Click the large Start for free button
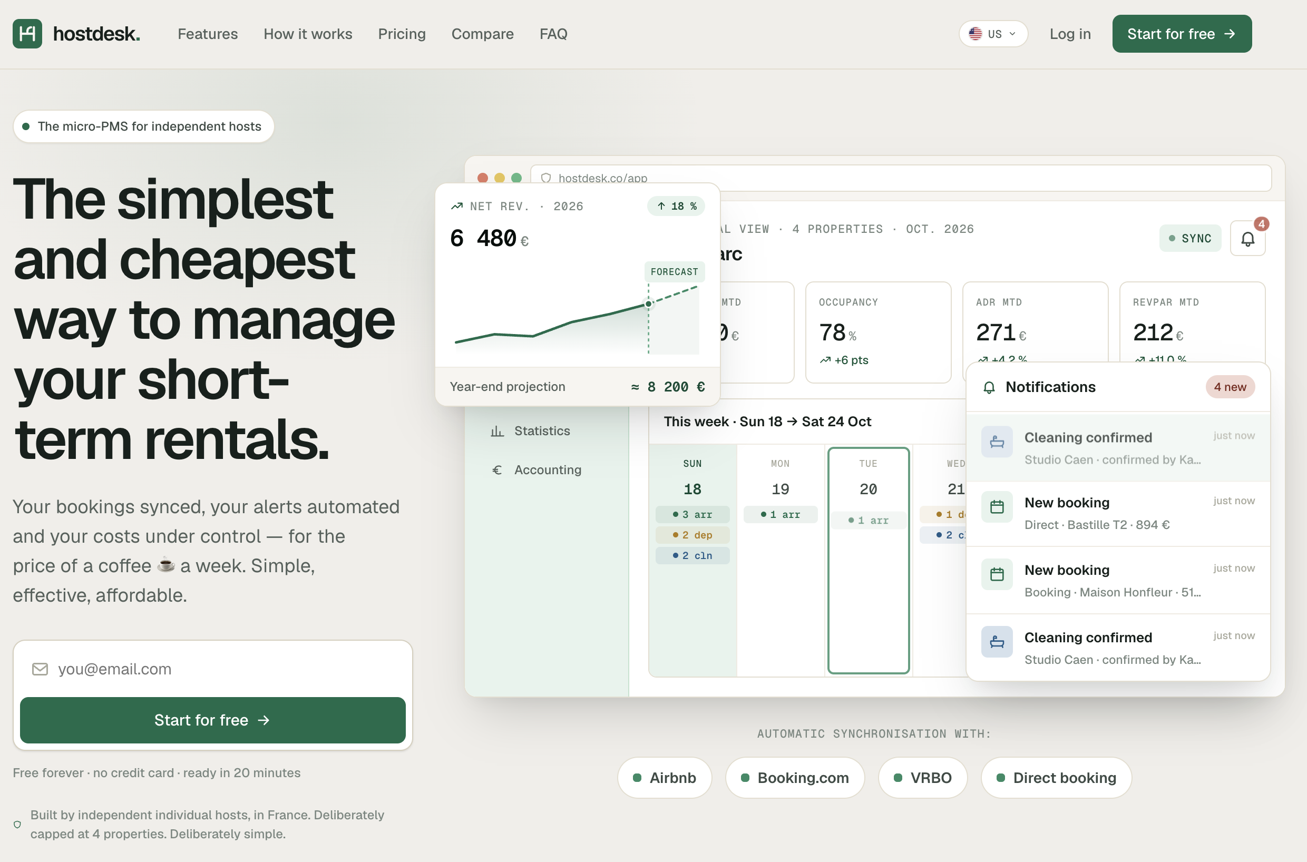Image resolution: width=1307 pixels, height=862 pixels. 213,720
